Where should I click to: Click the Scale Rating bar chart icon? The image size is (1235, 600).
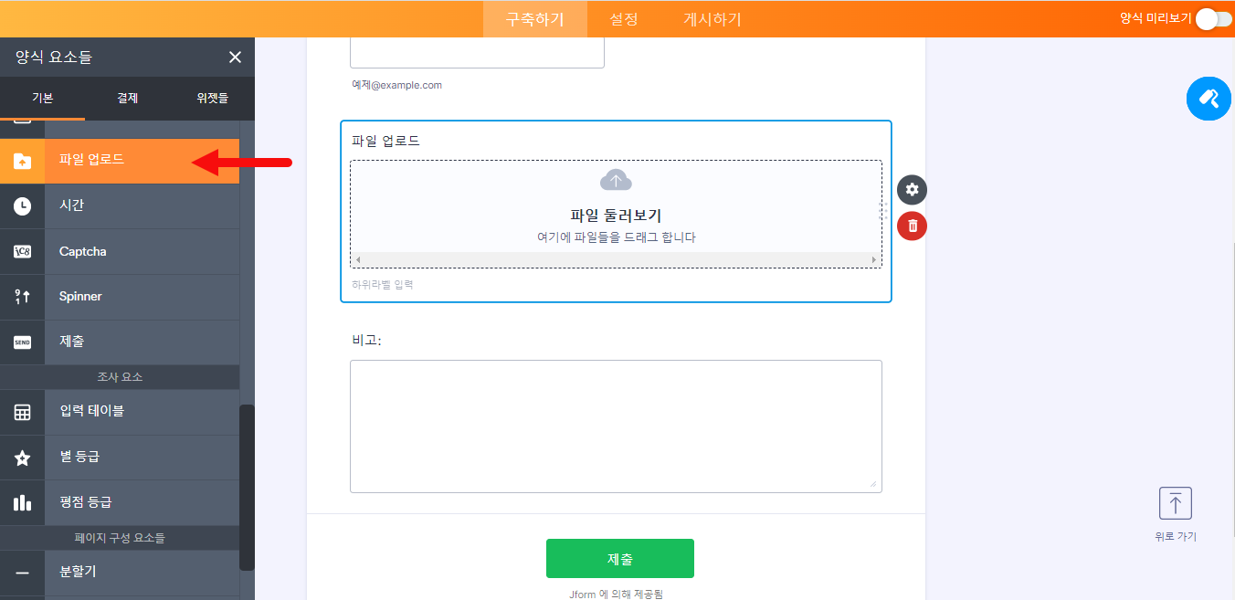pos(22,502)
